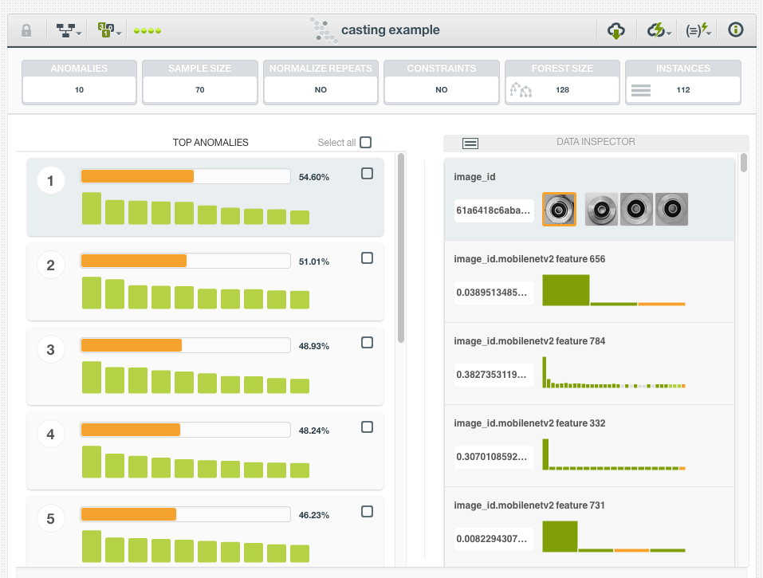This screenshot has width=763, height=578.
Task: Expand the batch score actions dropdown
Action: 109,31
